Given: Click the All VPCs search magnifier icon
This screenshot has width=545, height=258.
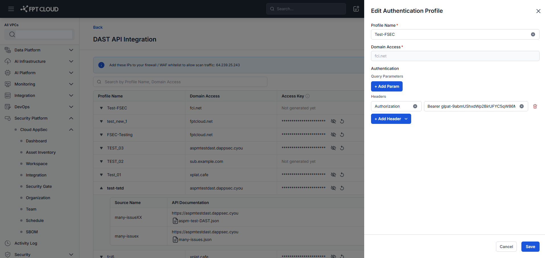Looking at the screenshot, I should (x=12, y=34).
